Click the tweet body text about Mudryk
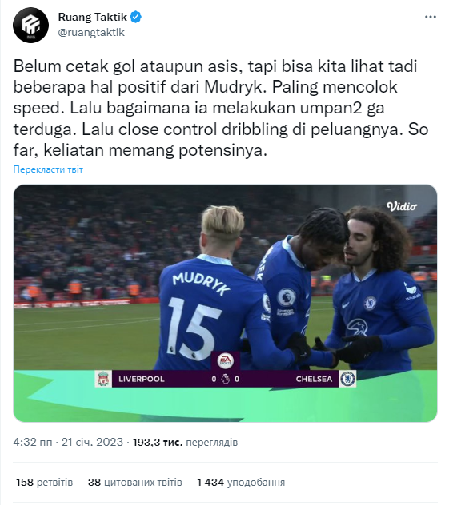This screenshot has height=505, width=449. pos(221,108)
